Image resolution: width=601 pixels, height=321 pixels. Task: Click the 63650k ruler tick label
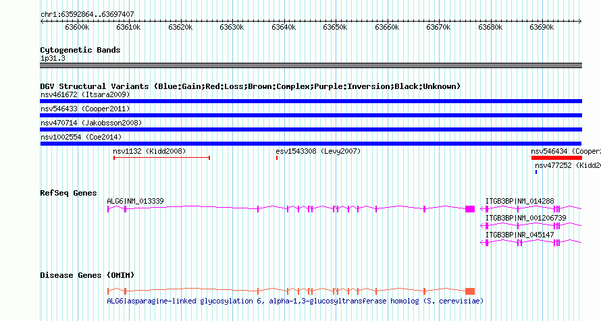coord(335,27)
